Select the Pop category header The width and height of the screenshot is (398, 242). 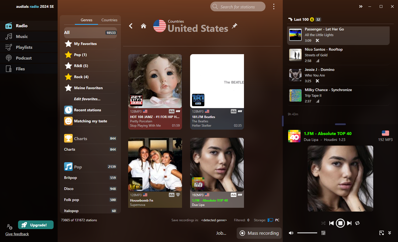pyautogui.click(x=90, y=167)
